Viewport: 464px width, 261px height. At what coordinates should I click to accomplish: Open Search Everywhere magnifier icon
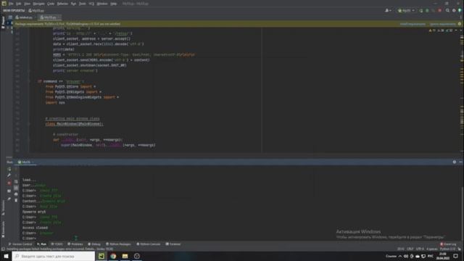click(x=447, y=10)
